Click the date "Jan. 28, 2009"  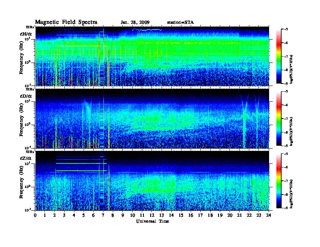click(135, 23)
